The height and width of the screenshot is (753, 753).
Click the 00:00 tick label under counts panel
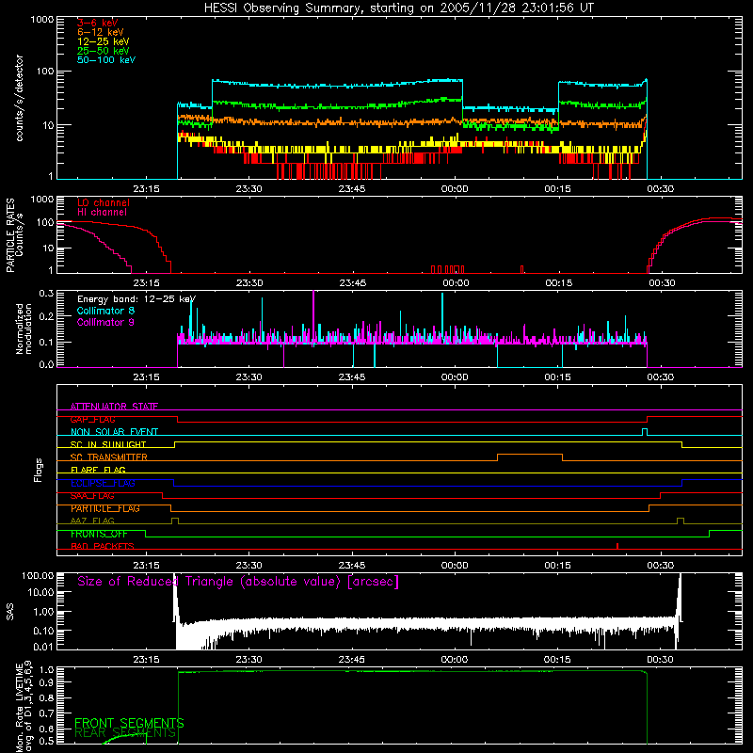[455, 189]
